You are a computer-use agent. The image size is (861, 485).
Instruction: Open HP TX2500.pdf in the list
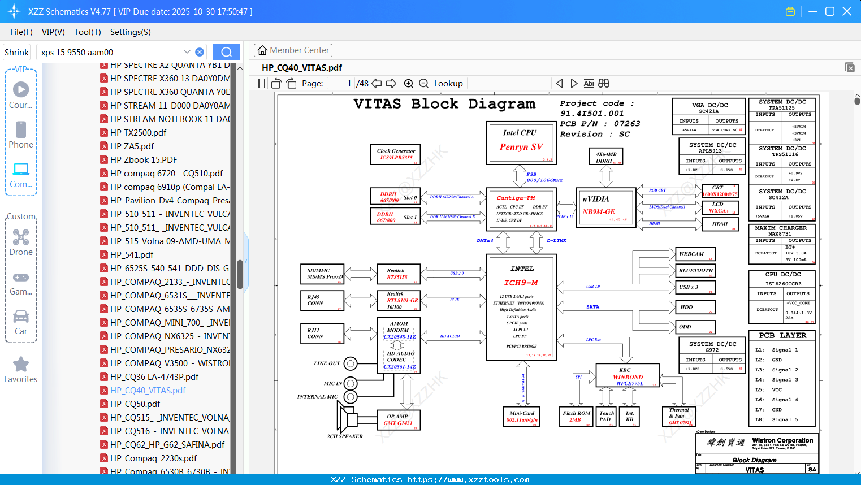point(138,132)
